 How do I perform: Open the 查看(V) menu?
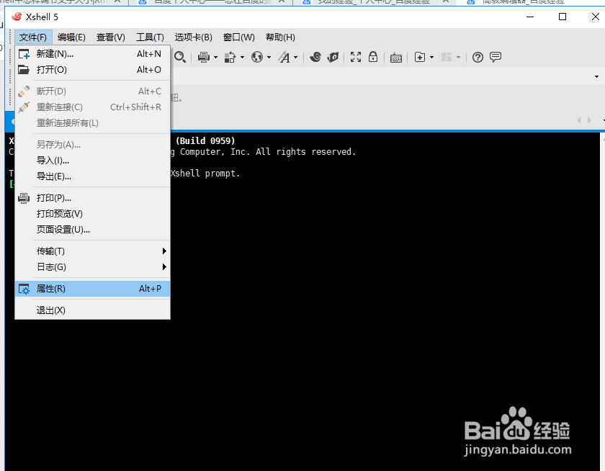coord(111,37)
